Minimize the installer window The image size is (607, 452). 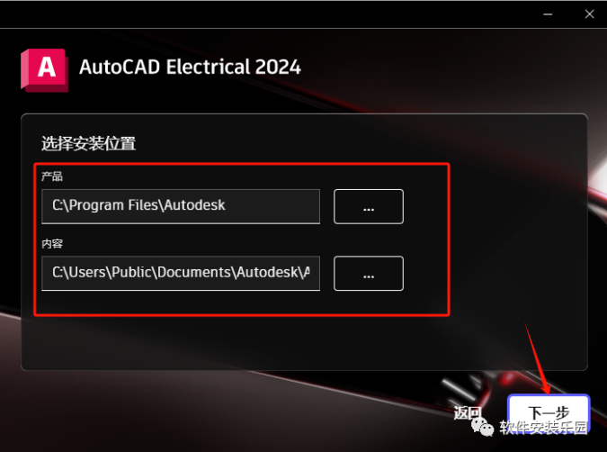coord(548,14)
